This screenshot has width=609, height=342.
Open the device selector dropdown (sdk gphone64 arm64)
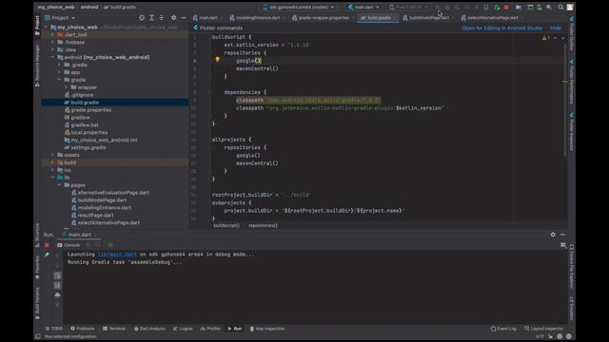coord(298,8)
